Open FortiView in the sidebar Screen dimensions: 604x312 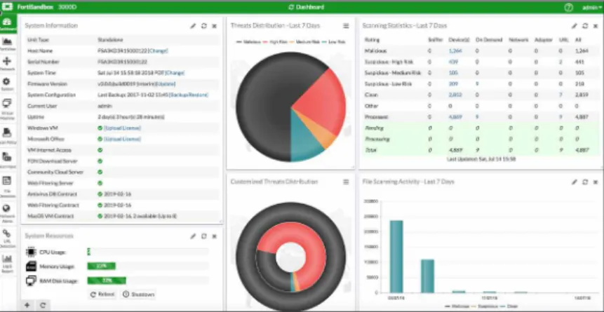tap(7, 44)
